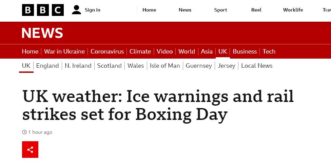Click the top navigation News link

pos(185,10)
